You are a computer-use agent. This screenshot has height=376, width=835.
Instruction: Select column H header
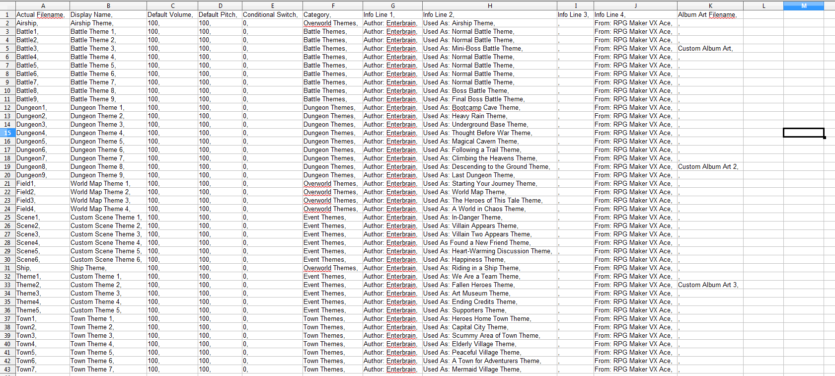489,5
